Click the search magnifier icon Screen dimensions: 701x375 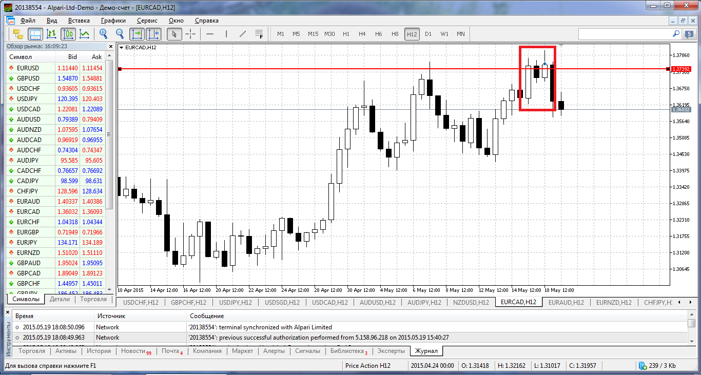[676, 34]
